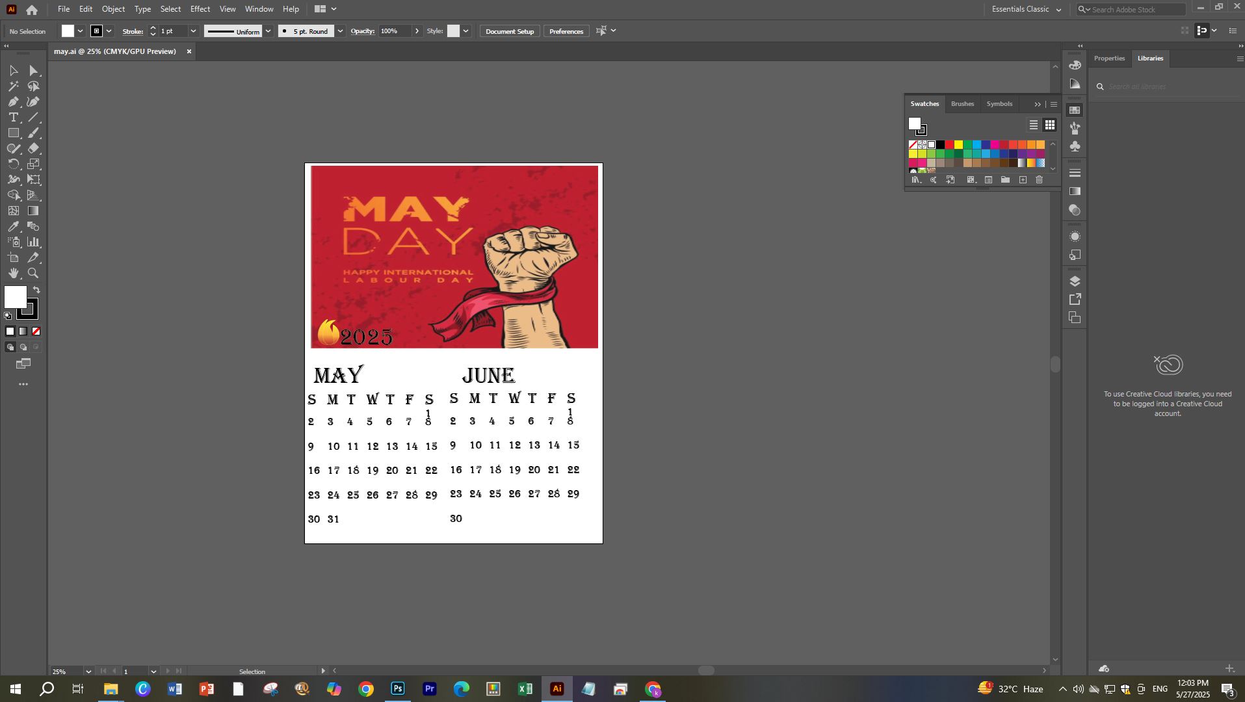Delete swatch using trash icon
The height and width of the screenshot is (702, 1245).
pyautogui.click(x=1039, y=180)
